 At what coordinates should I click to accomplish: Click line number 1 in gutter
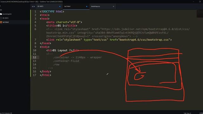pos(35,11)
